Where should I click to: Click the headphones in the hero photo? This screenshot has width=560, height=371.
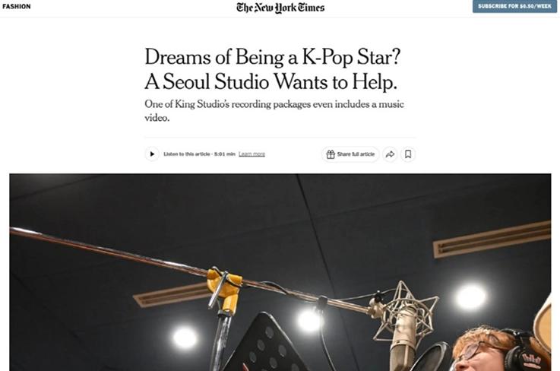point(524,350)
